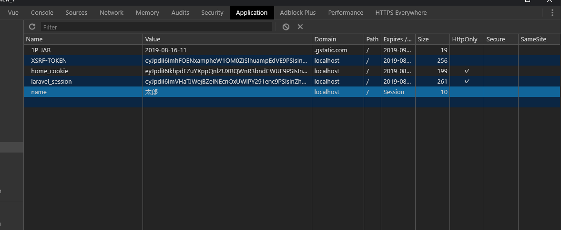
Task: Switch to the Sources tab
Action: [x=76, y=13]
